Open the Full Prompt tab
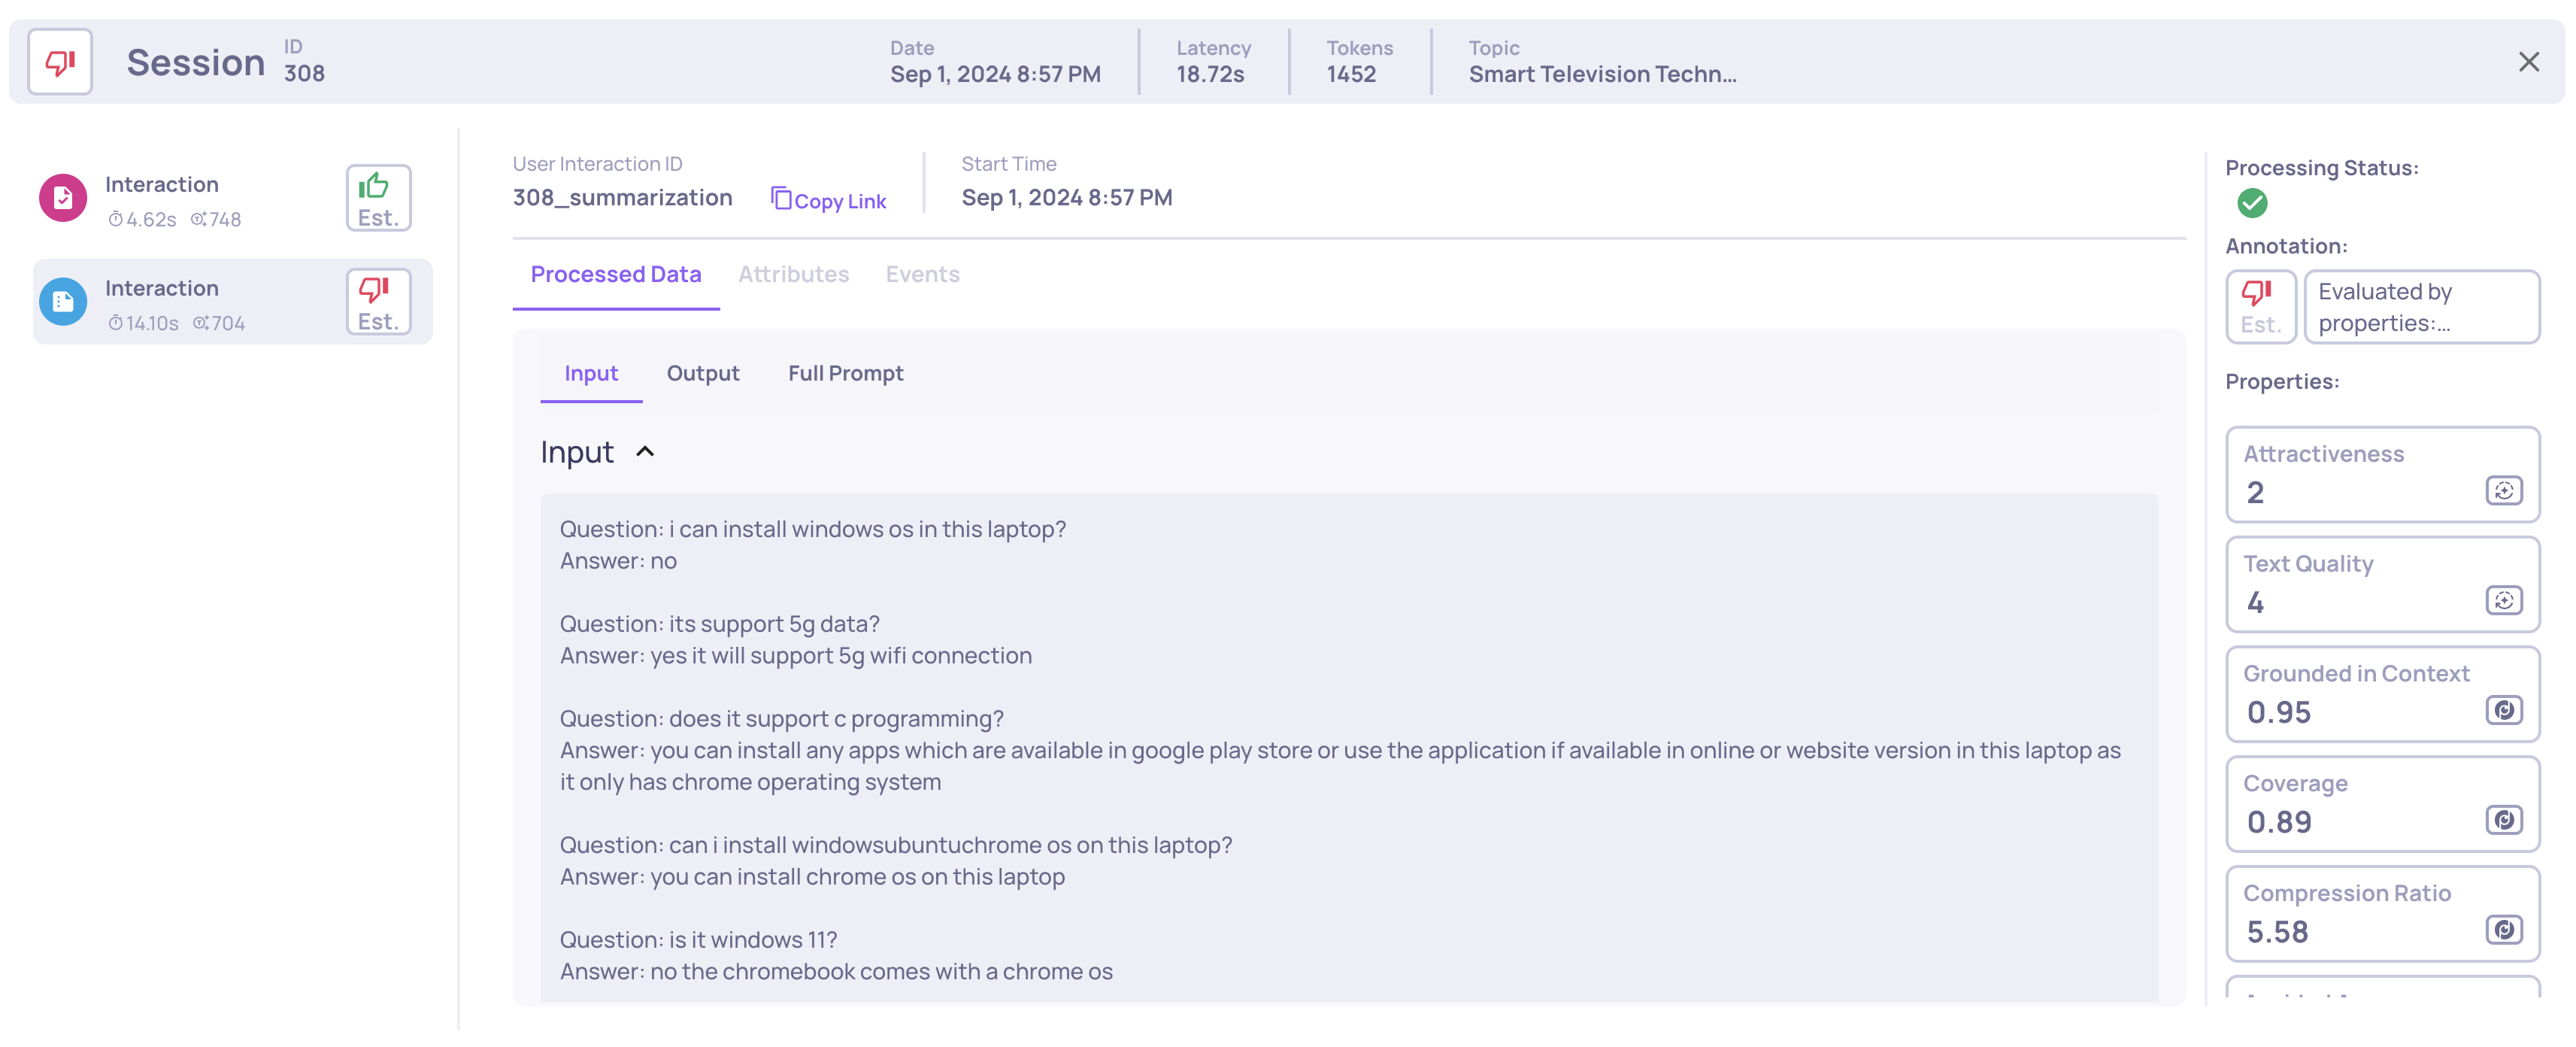Image resolution: width=2576 pixels, height=1047 pixels. [845, 374]
